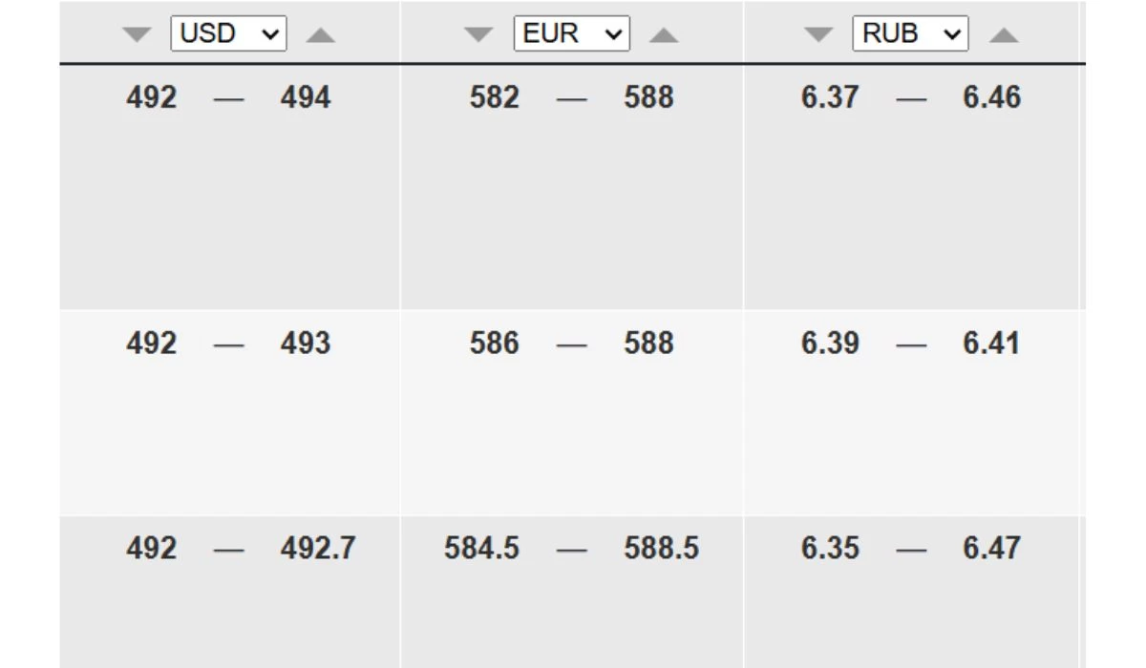1146x668 pixels.
Task: Select the 586 EUR buy rate
Action: point(495,344)
